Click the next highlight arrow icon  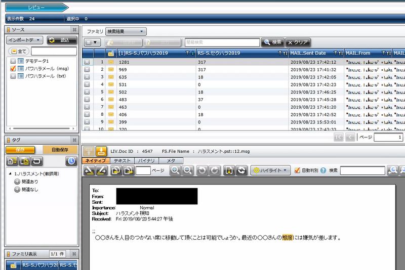point(102,170)
